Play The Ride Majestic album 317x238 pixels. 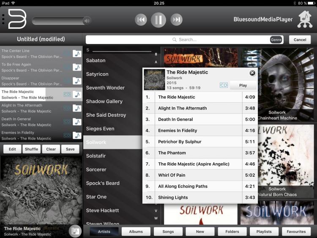tap(243, 85)
